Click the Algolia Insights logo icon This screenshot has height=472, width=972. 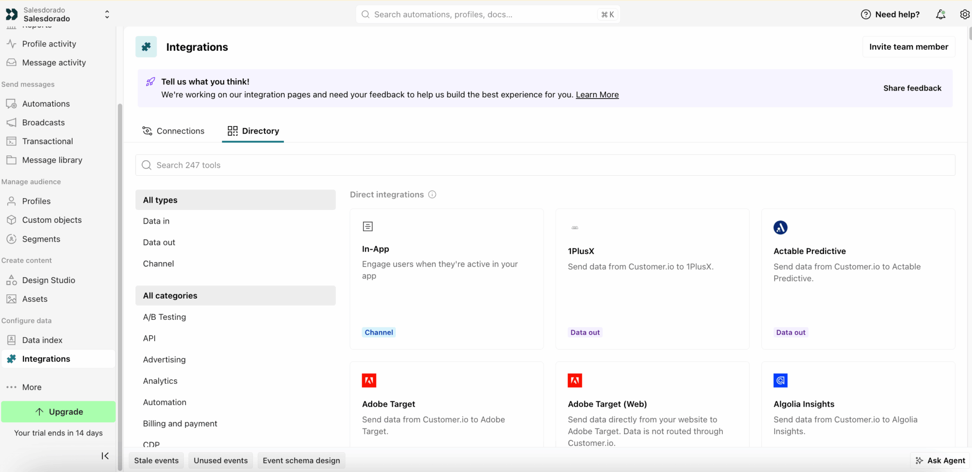click(x=780, y=380)
